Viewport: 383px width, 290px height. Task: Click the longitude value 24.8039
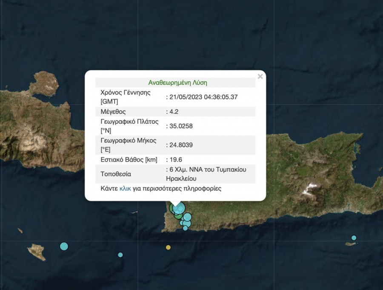point(180,145)
